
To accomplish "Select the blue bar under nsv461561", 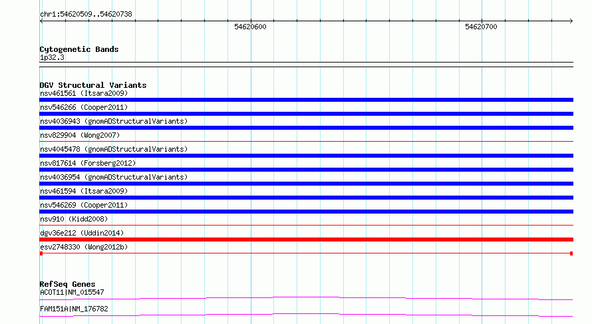I will point(306,100).
